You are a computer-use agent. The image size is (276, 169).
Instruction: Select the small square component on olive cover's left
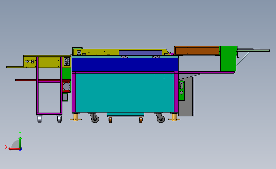pyautogui.click(x=79, y=53)
